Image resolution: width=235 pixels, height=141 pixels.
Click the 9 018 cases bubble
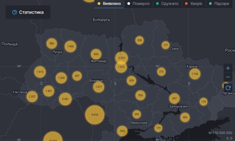pyautogui.click(x=95, y=115)
